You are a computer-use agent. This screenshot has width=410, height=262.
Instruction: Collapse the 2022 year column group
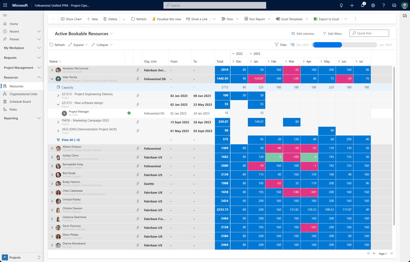point(233,54)
